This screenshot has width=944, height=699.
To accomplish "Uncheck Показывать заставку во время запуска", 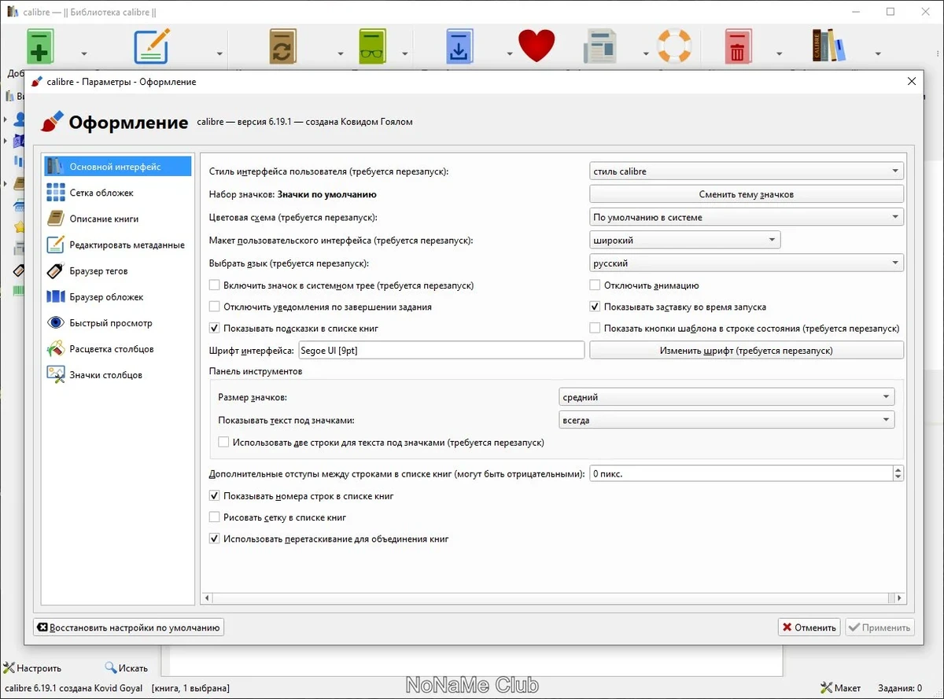I will coord(596,307).
